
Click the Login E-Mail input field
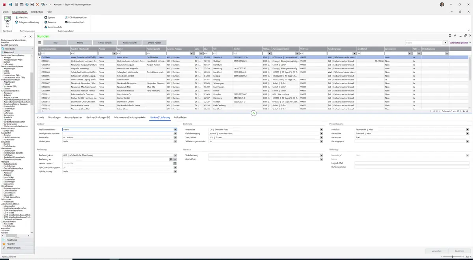click(412, 163)
